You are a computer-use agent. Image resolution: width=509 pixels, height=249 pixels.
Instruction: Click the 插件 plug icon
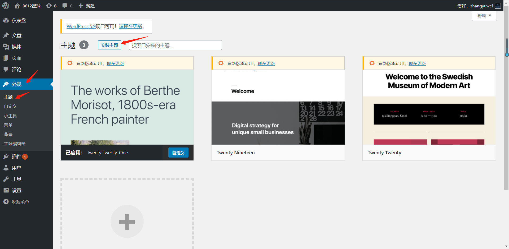point(6,156)
